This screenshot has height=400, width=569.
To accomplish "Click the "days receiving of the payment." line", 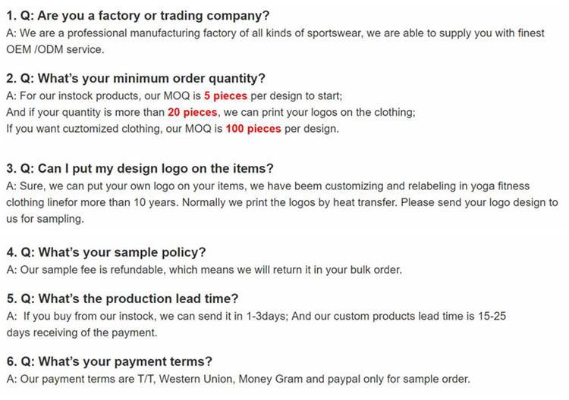I will (x=82, y=333).
